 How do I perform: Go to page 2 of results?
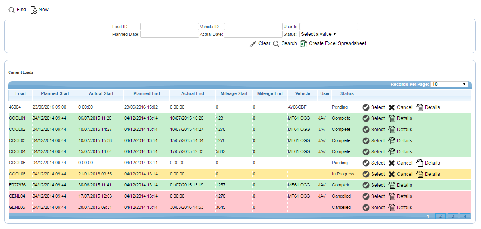440,216
